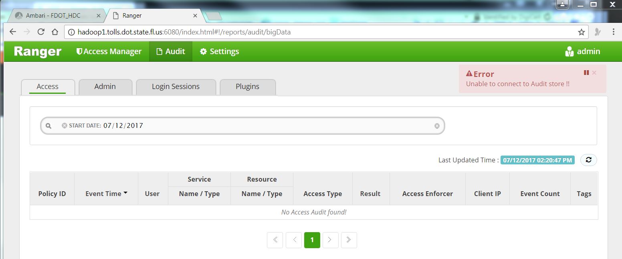Image resolution: width=622 pixels, height=259 pixels.
Task: Remove the START DATE filter chip
Action: [x=64, y=125]
